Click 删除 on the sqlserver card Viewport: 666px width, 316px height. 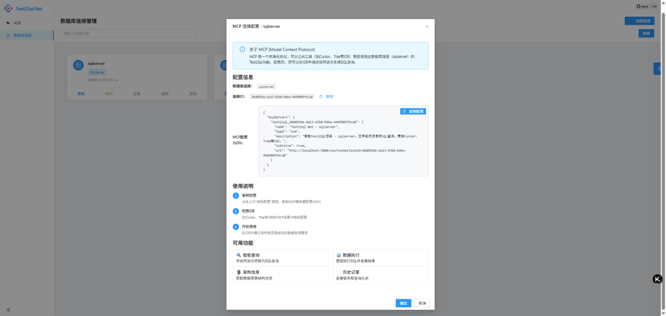193,94
